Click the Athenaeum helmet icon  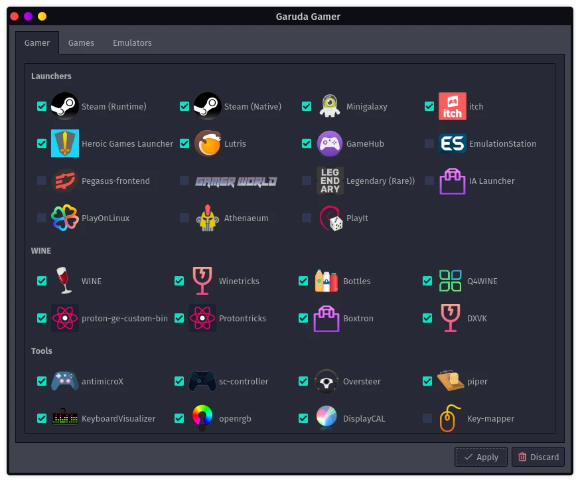[x=208, y=218]
